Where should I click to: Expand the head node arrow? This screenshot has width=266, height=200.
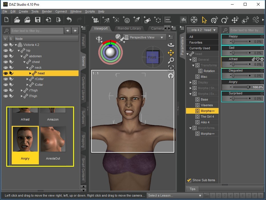[30, 73]
